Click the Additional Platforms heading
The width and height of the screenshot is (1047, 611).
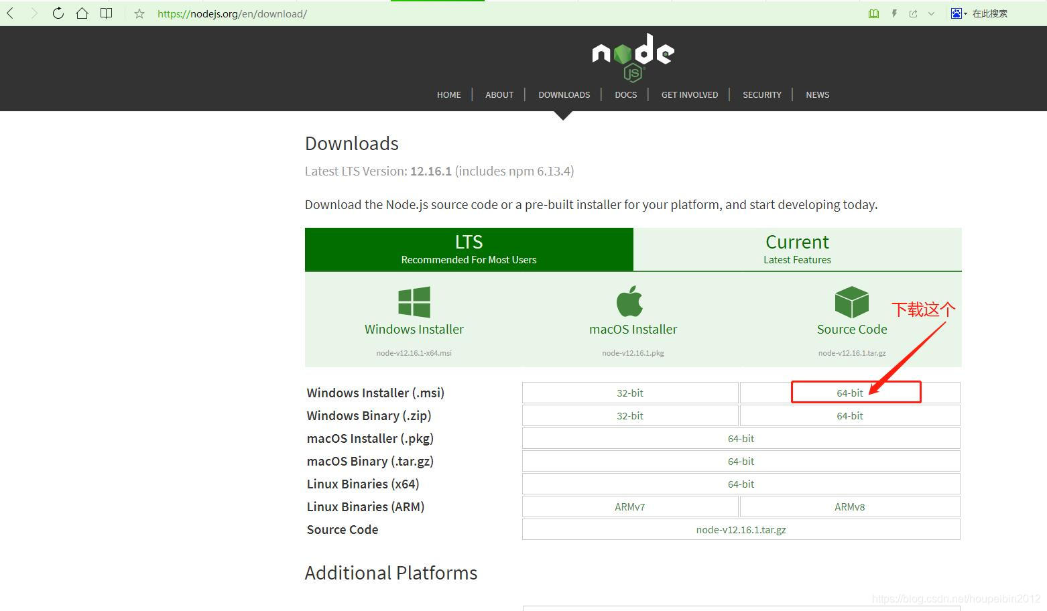point(391,573)
